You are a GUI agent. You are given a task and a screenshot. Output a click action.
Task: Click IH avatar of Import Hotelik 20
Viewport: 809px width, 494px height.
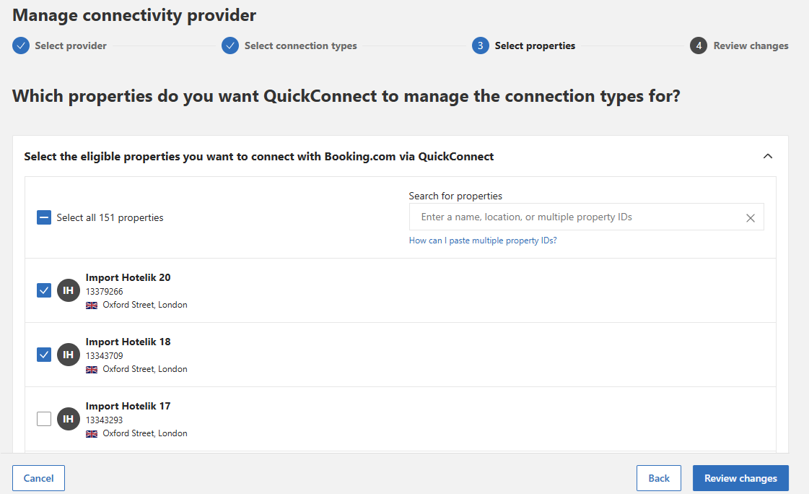69,290
